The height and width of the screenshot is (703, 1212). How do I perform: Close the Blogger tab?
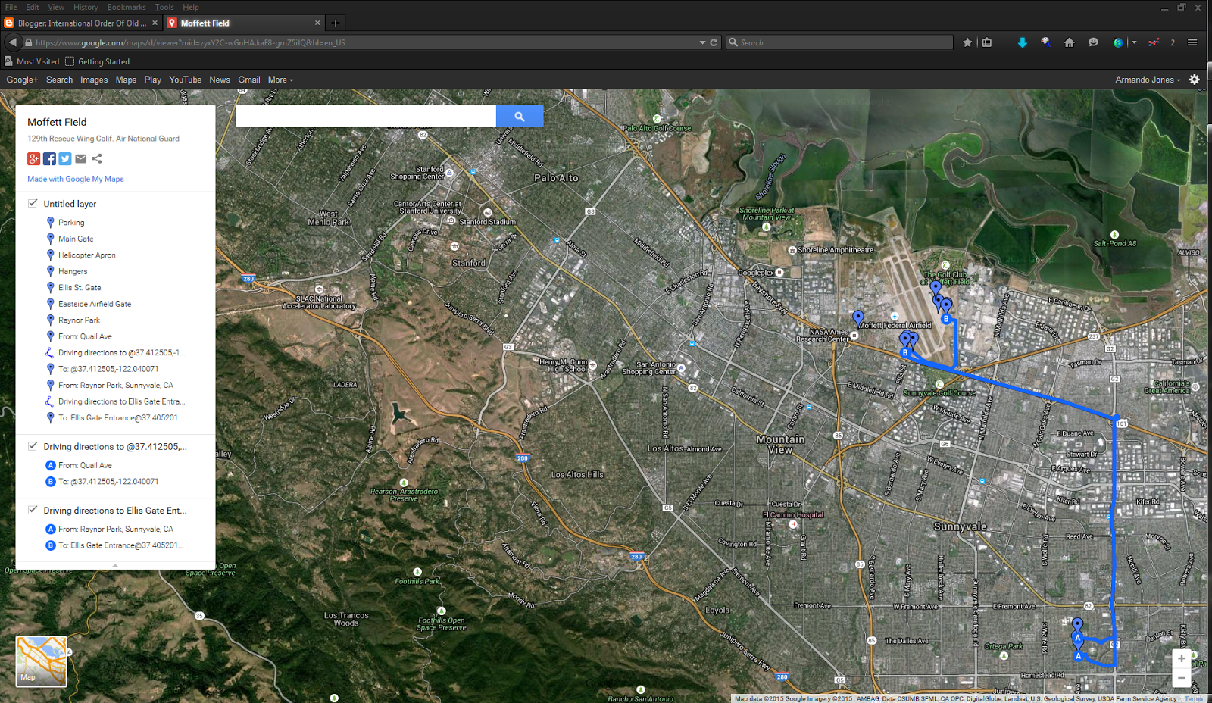tap(155, 23)
